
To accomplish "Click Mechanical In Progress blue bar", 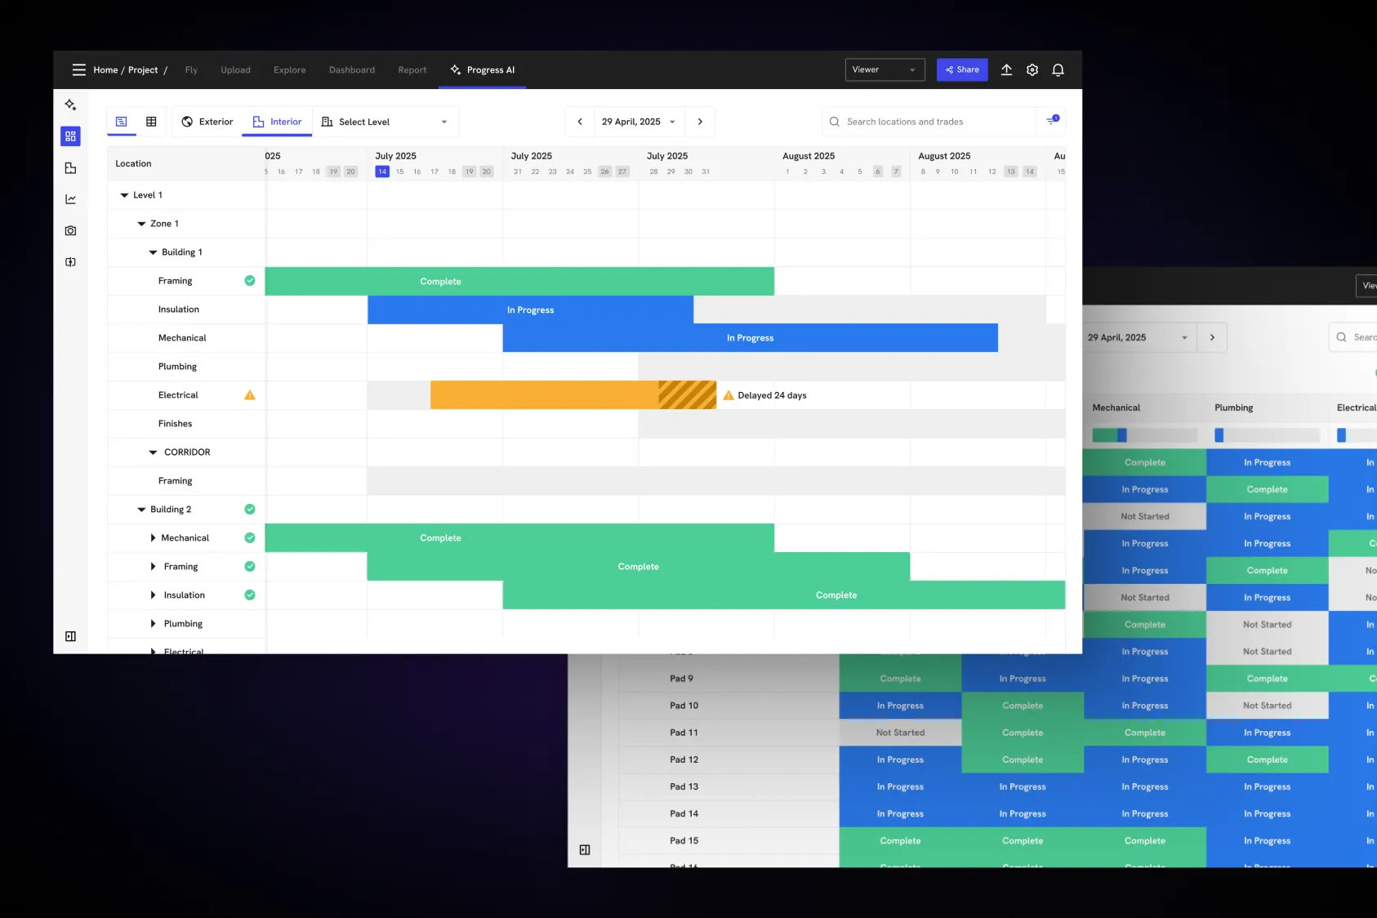I will [x=751, y=338].
